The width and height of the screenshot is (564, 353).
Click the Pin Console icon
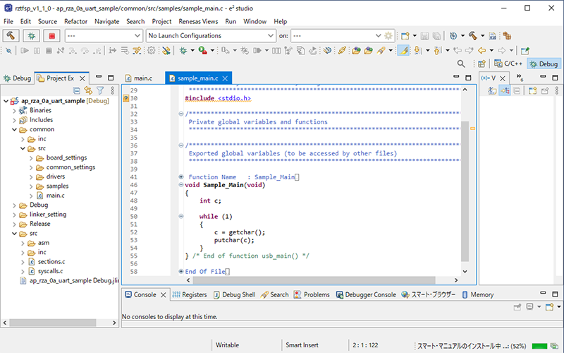pyautogui.click(x=517, y=307)
